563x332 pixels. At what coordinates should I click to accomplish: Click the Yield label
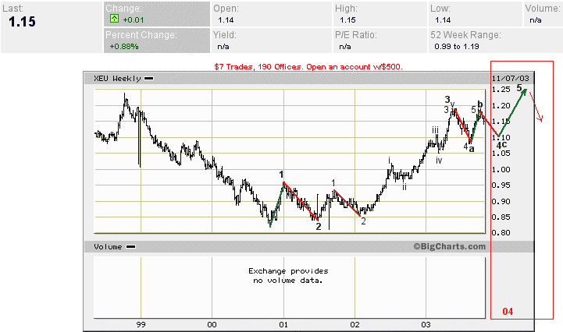point(225,35)
